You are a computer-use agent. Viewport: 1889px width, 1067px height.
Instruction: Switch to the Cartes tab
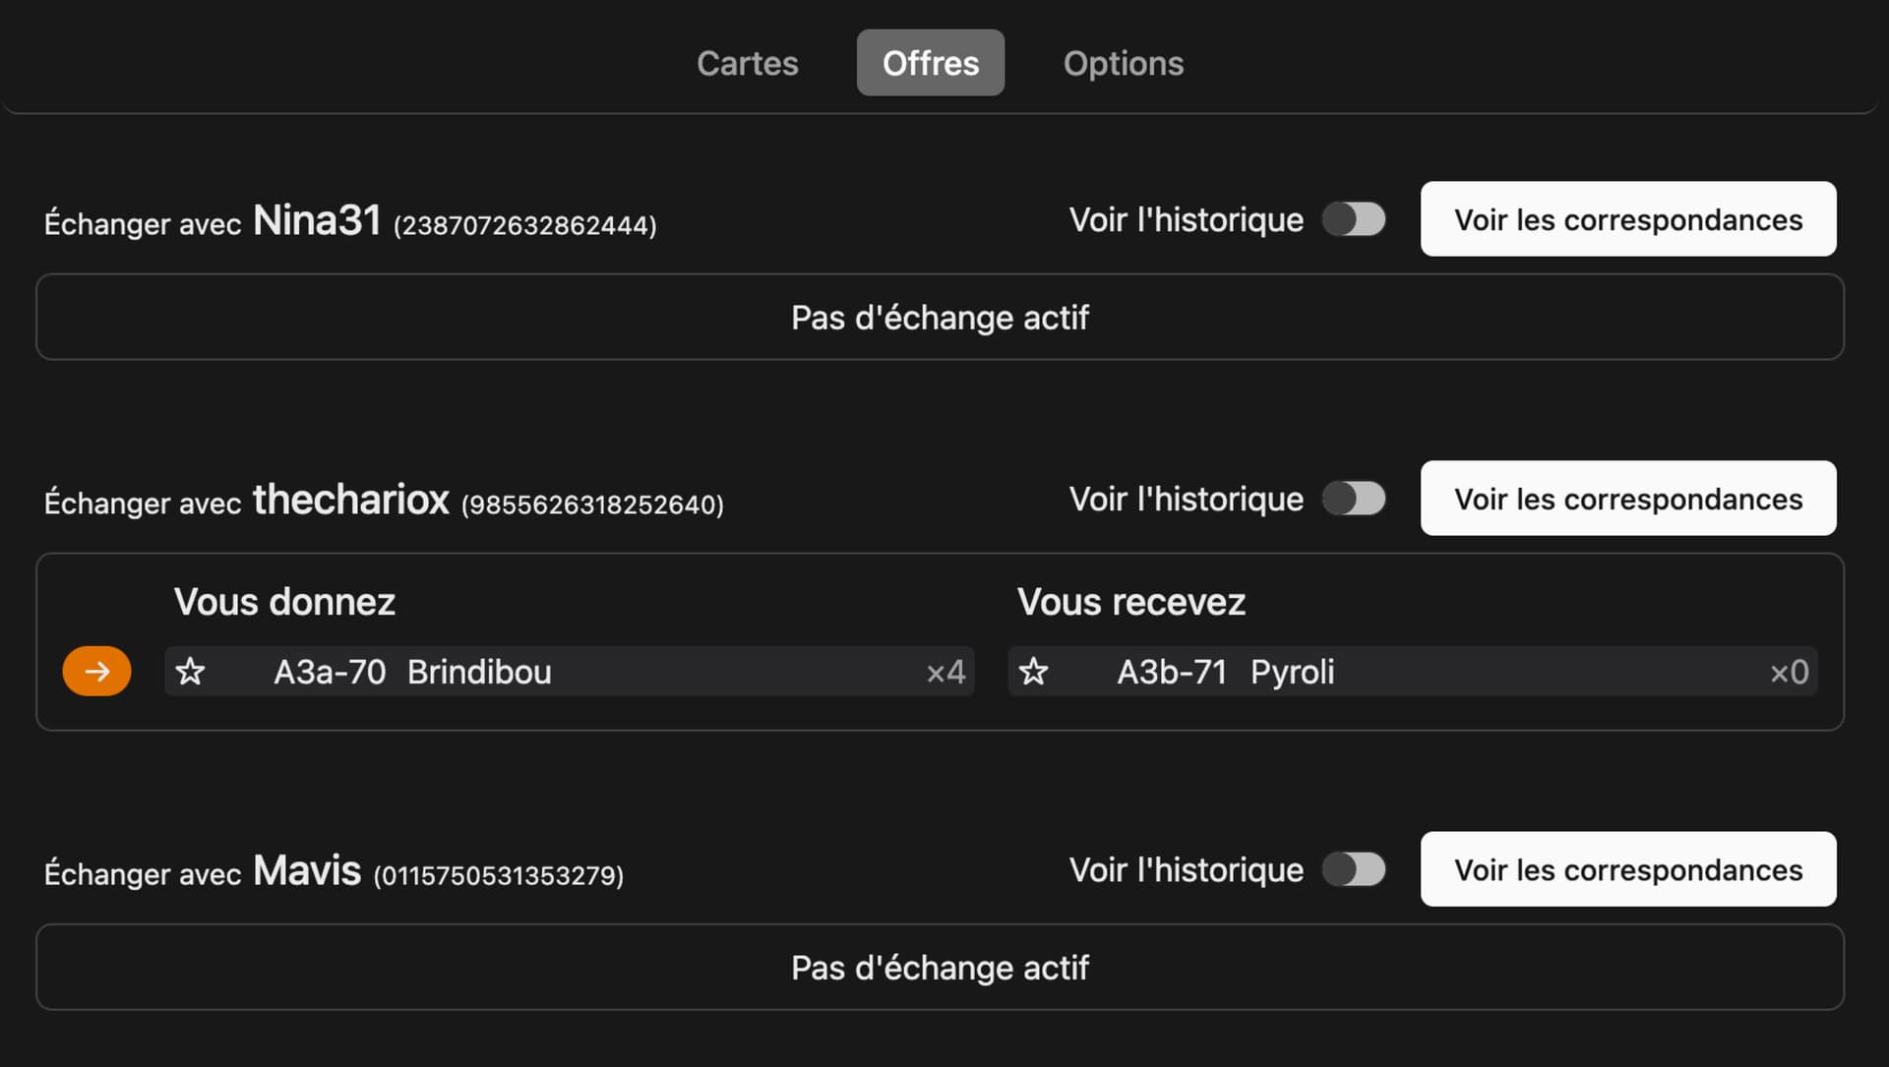[x=747, y=63]
